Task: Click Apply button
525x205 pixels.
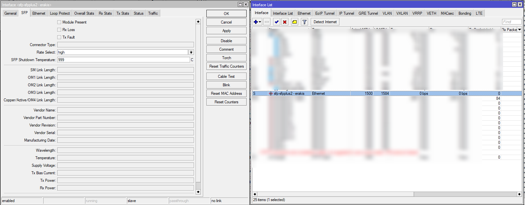Action: 226,31
